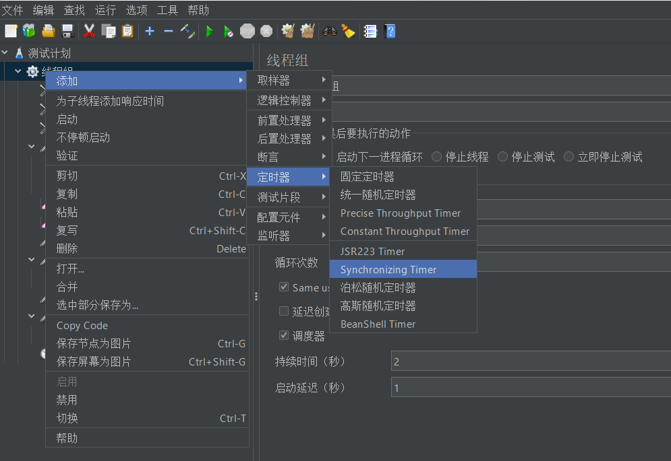Open the 逻辑控制器 submenu
671x461 pixels.
[289, 100]
